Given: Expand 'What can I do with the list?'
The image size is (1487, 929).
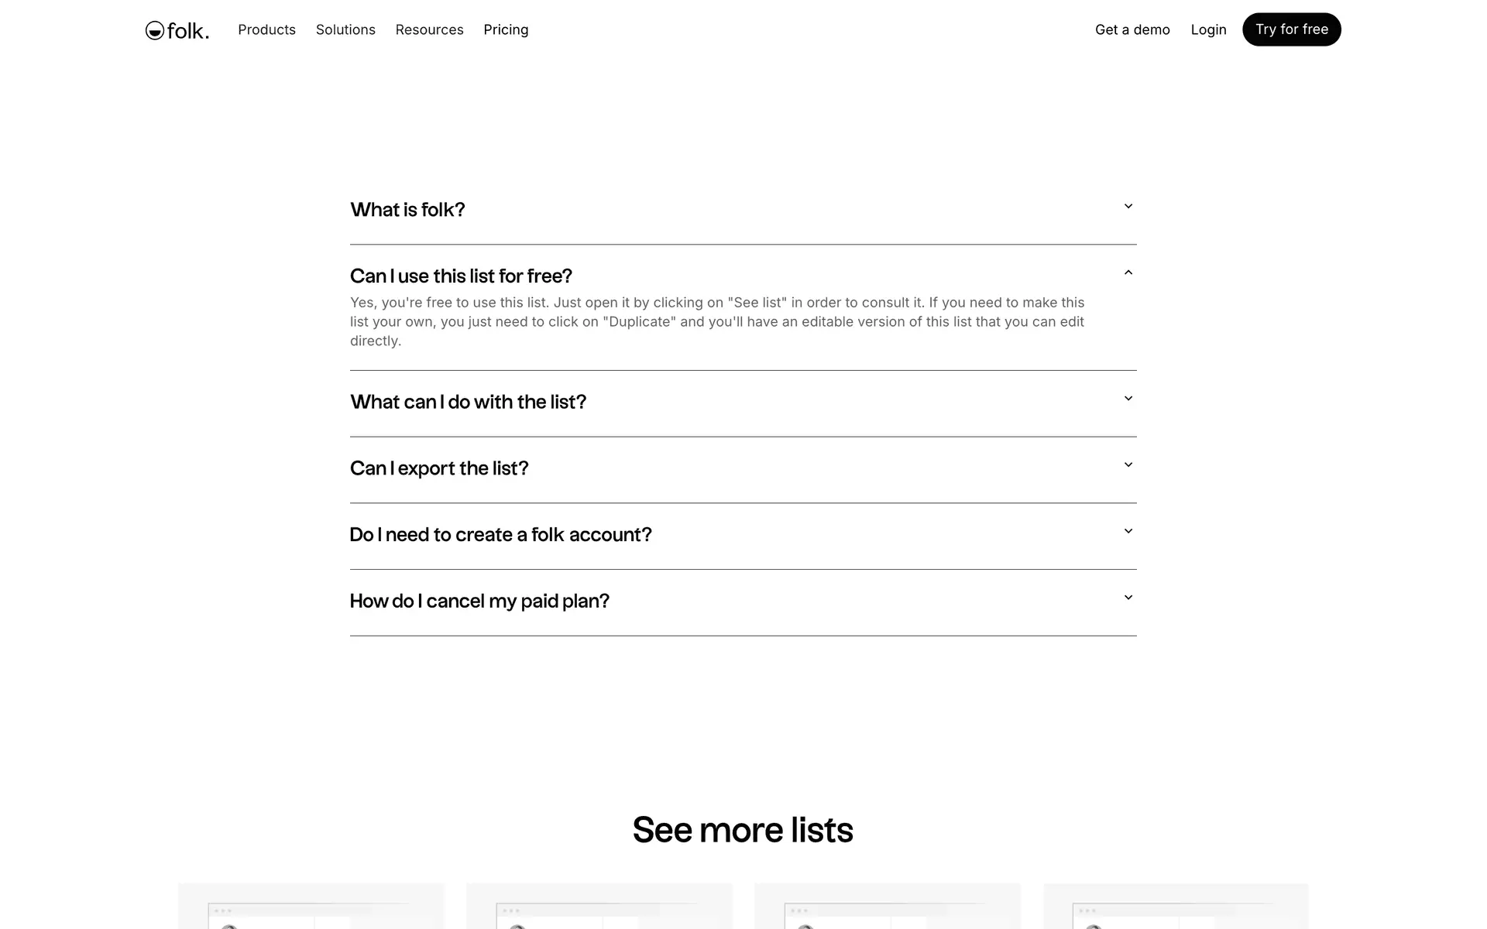Looking at the screenshot, I should [468, 402].
